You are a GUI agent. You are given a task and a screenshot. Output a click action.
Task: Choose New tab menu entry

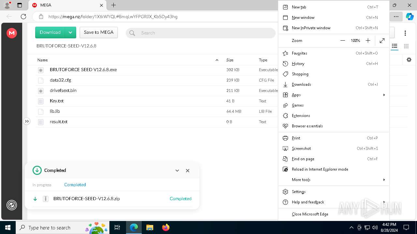334,7
